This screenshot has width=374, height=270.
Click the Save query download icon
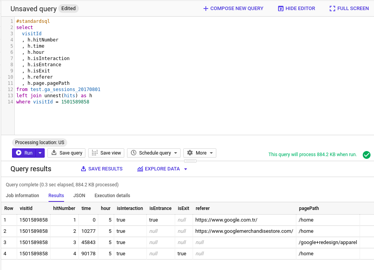pos(54,153)
